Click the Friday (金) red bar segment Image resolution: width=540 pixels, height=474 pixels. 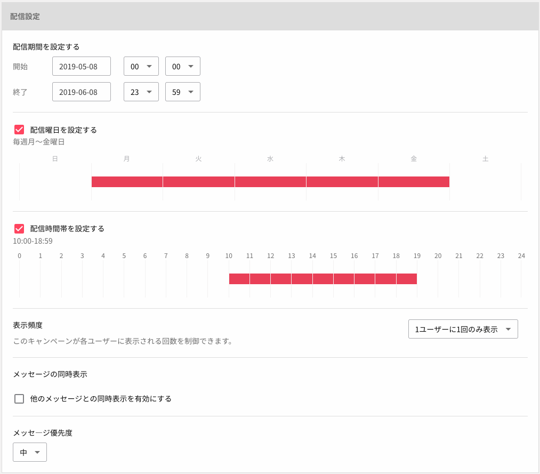coord(414,181)
